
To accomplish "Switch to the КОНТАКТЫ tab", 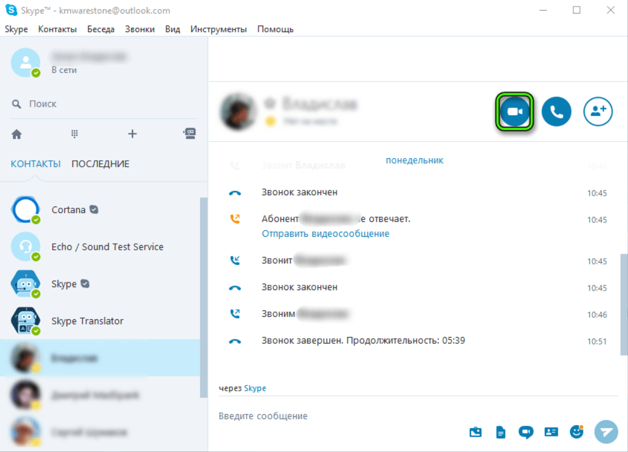I will pyautogui.click(x=36, y=164).
